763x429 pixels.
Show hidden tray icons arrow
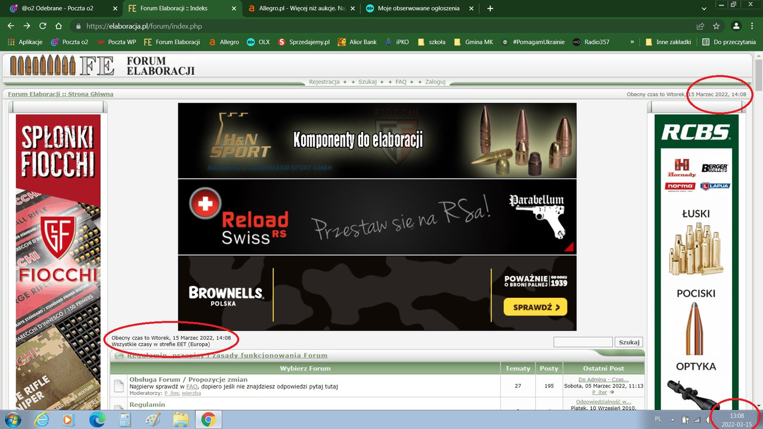point(672,419)
